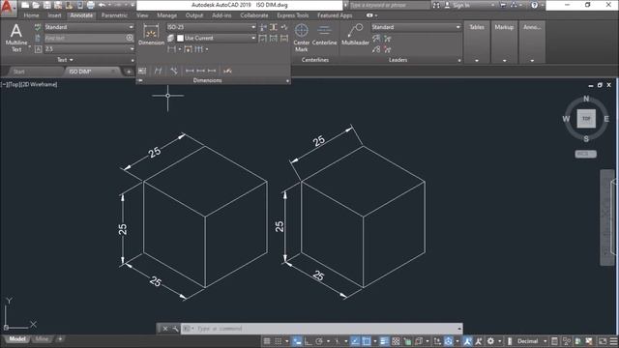Click the 2D Wireframe visual style label
This screenshot has height=348, width=619.
pos(39,84)
